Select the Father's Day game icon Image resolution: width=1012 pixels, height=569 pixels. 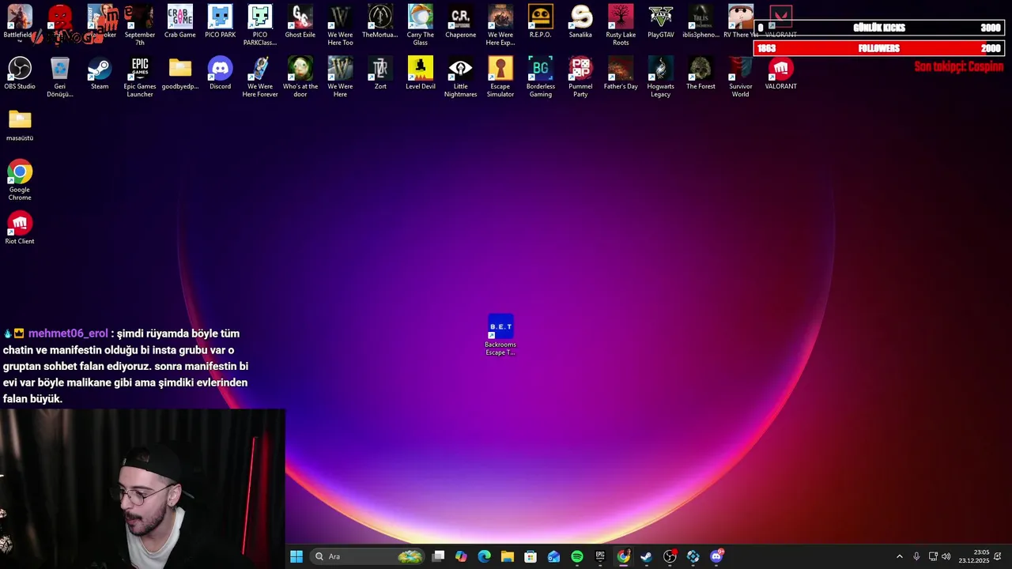pos(621,73)
